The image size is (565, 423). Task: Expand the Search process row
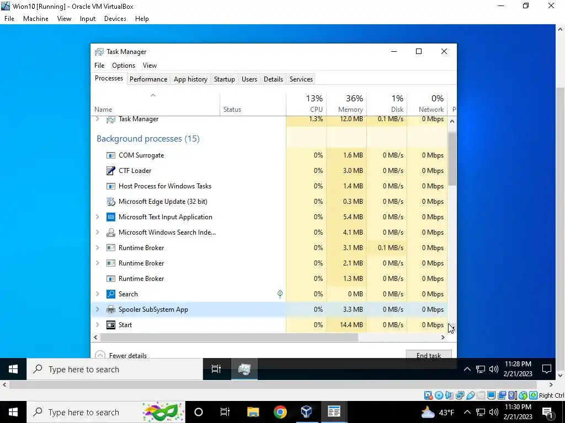(97, 294)
